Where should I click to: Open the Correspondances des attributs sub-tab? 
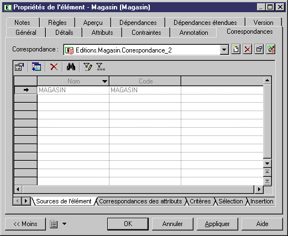(140, 201)
